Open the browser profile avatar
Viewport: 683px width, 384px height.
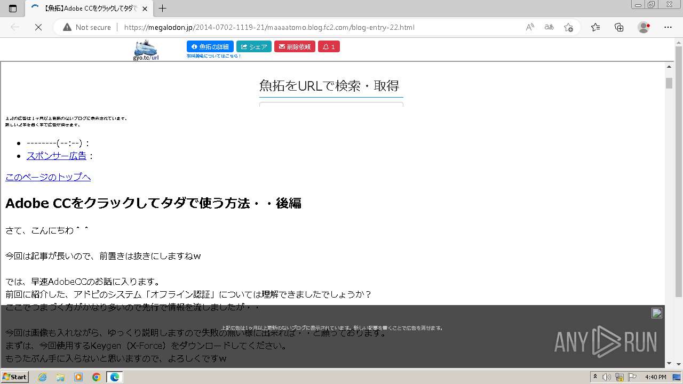(644, 27)
